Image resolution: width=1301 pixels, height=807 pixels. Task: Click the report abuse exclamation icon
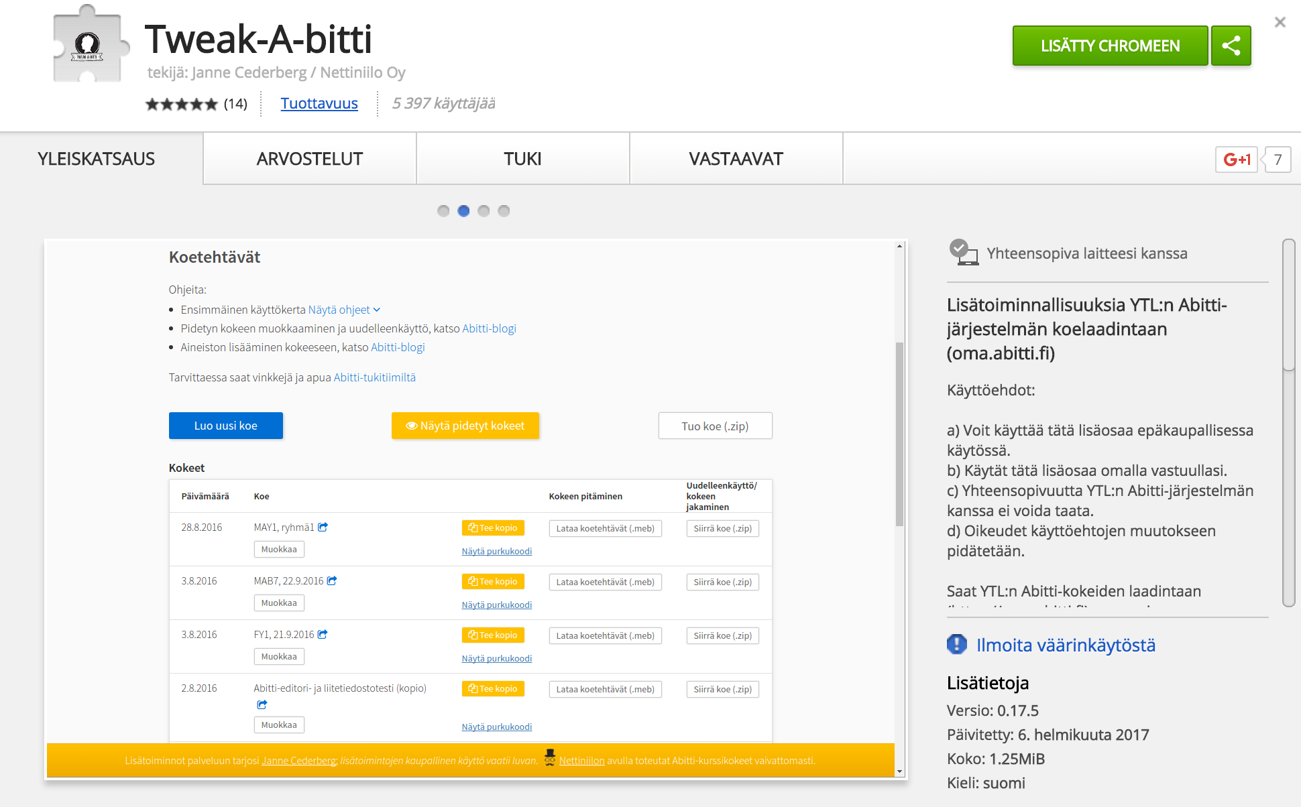pos(957,644)
